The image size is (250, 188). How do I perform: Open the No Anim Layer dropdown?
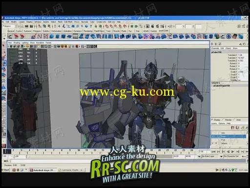pyautogui.click(x=199, y=156)
